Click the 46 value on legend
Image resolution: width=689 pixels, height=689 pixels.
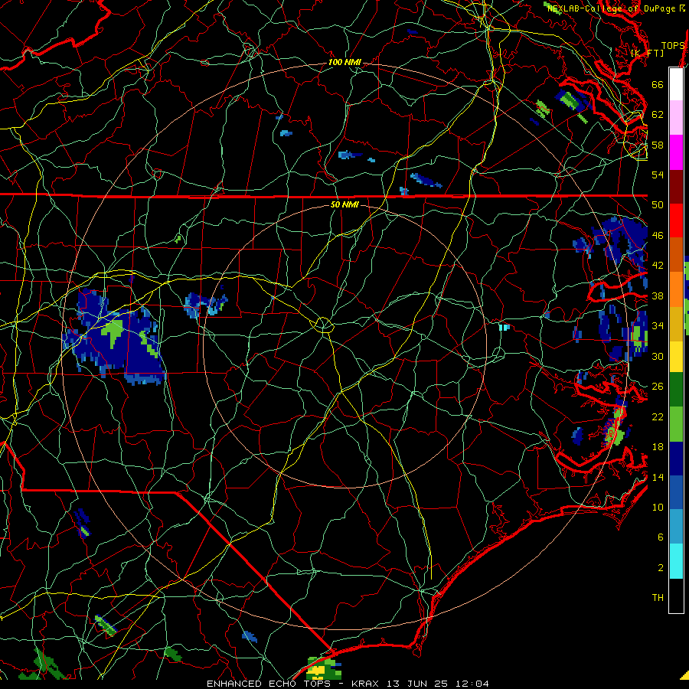point(658,236)
